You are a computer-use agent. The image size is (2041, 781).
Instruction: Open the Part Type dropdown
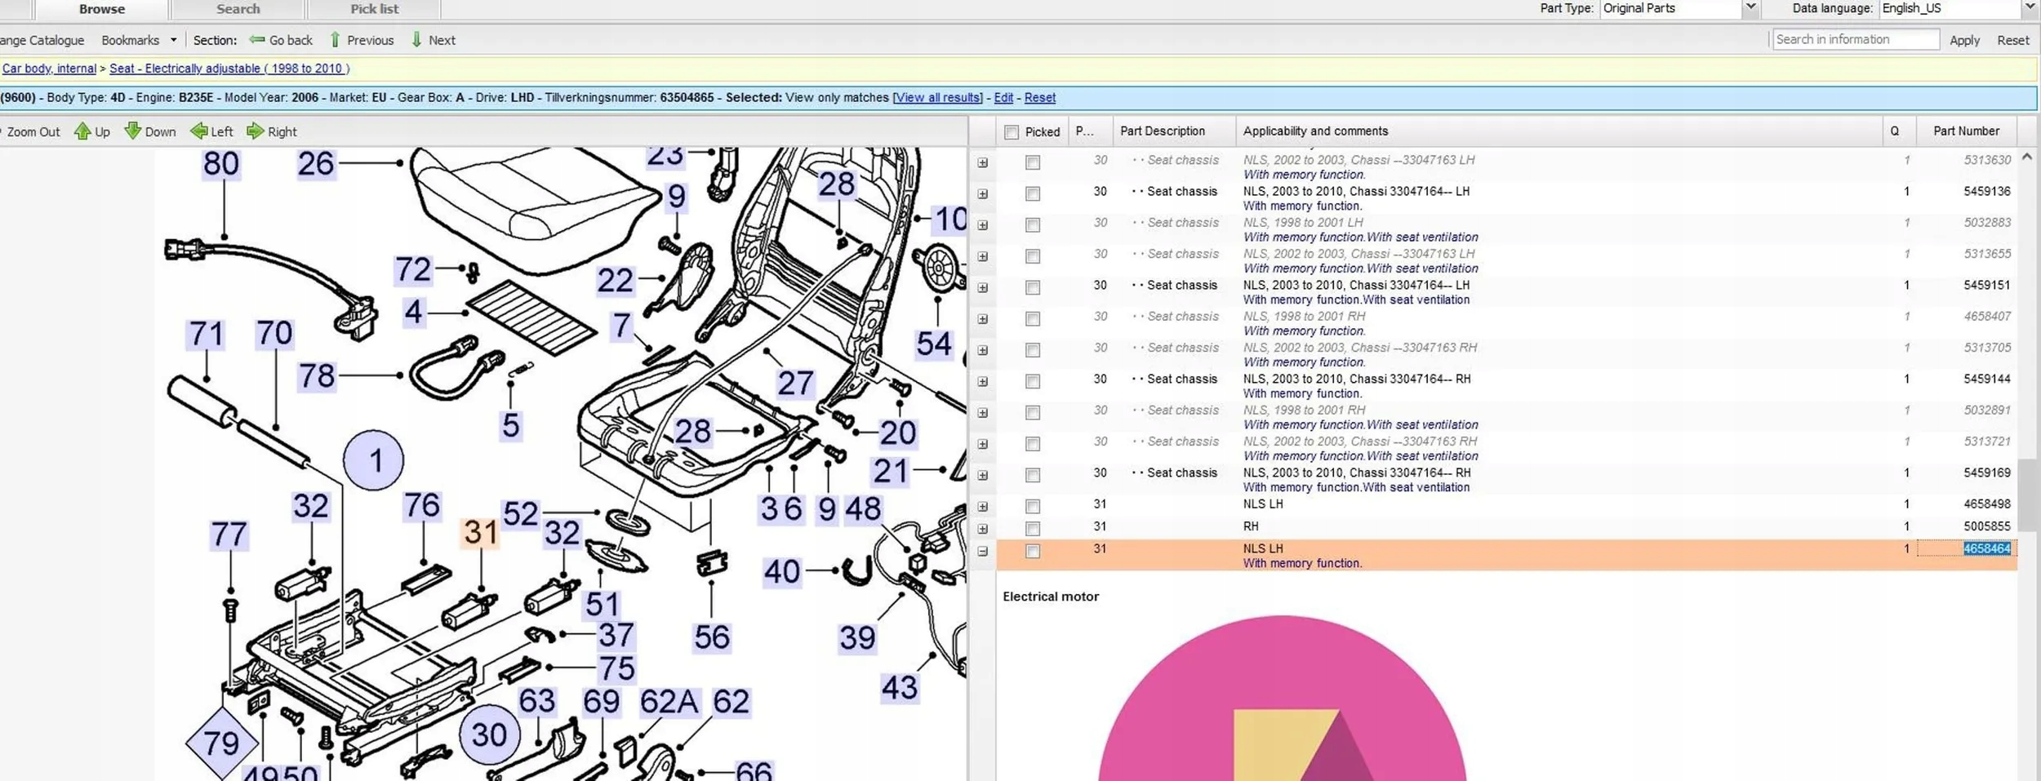point(1750,8)
